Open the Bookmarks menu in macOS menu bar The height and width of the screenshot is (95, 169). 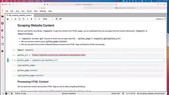pos(31,1)
